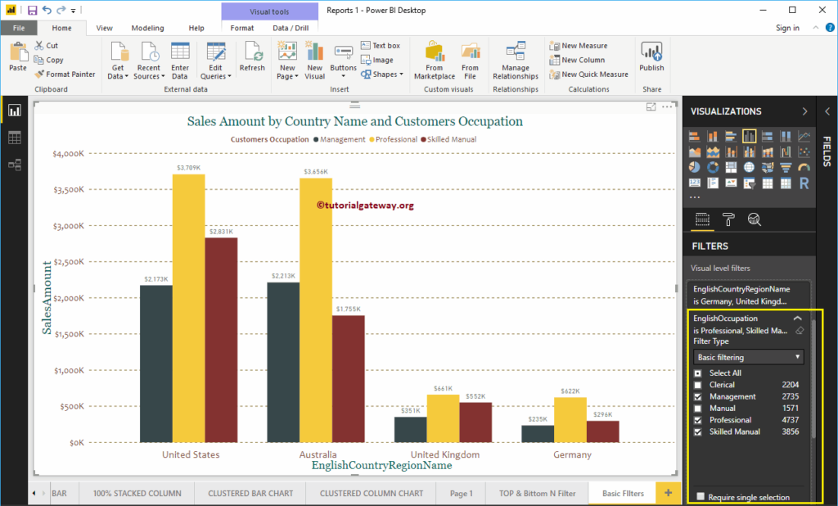Insert the R script visual

click(x=804, y=183)
